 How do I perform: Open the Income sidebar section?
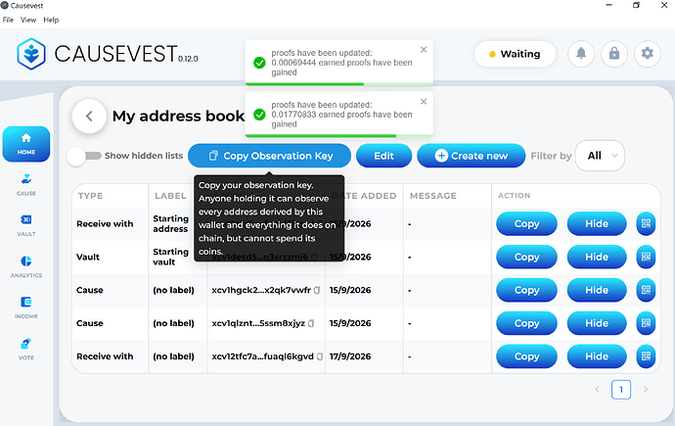coord(26,308)
